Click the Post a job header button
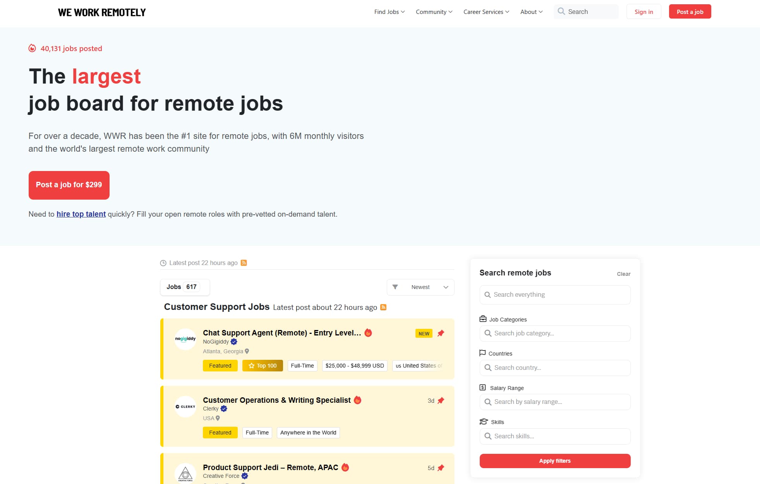This screenshot has height=484, width=760. (690, 12)
